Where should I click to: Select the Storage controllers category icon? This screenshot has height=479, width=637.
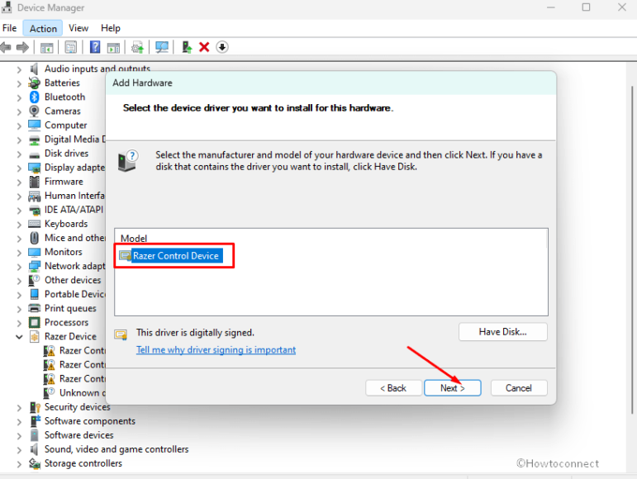pyautogui.click(x=35, y=463)
